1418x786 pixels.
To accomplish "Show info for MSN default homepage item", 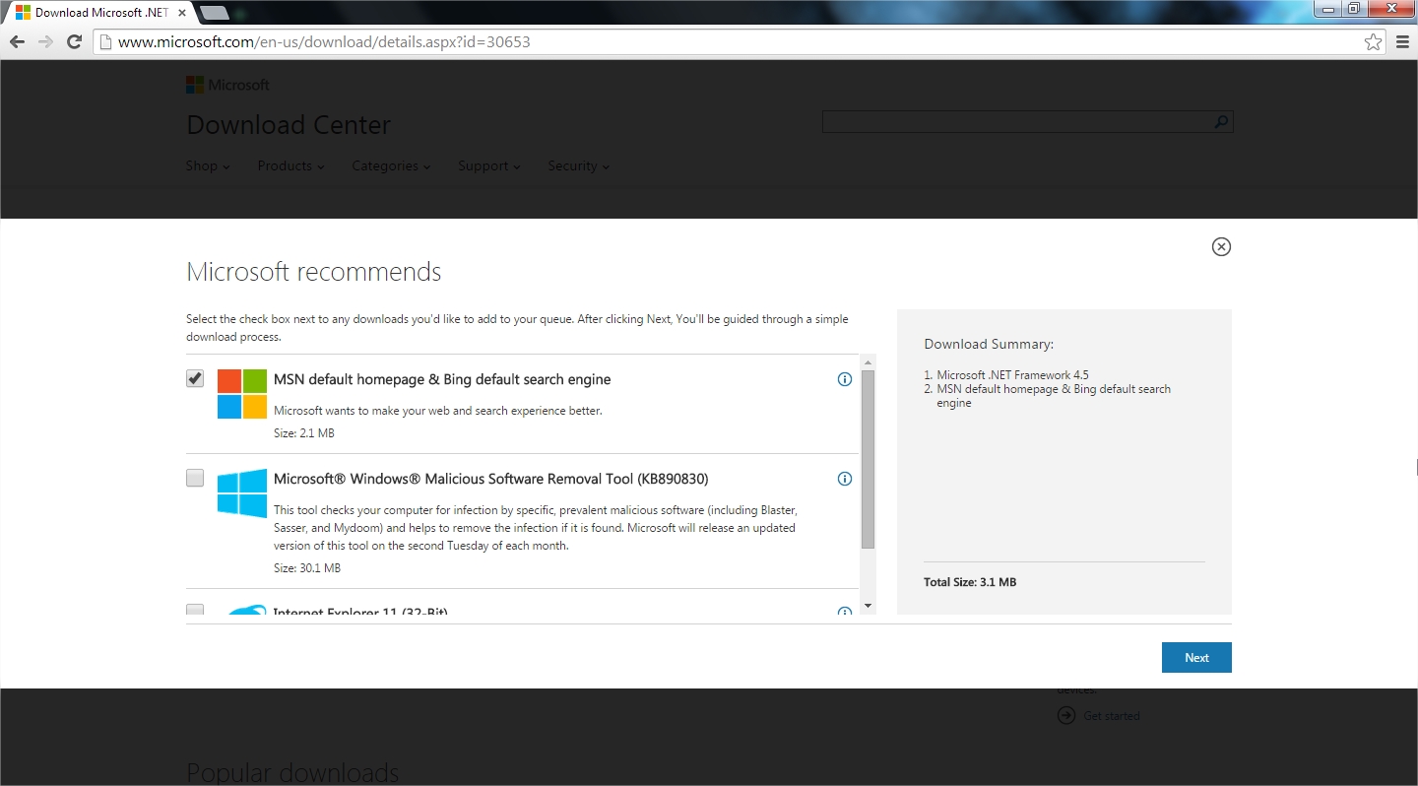I will pos(844,379).
